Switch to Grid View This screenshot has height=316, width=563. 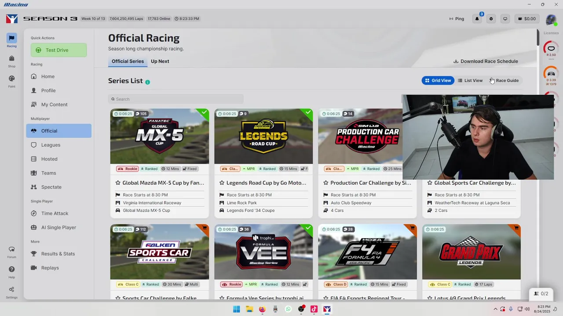(438, 80)
